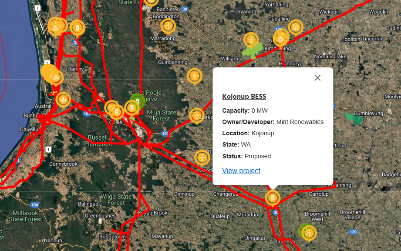
Task: Select the wind turbine marker near Marradong
Action: [168, 26]
